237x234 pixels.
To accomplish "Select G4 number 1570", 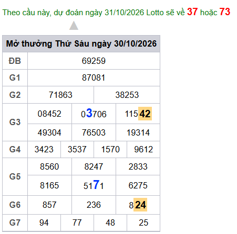I will point(110,149).
